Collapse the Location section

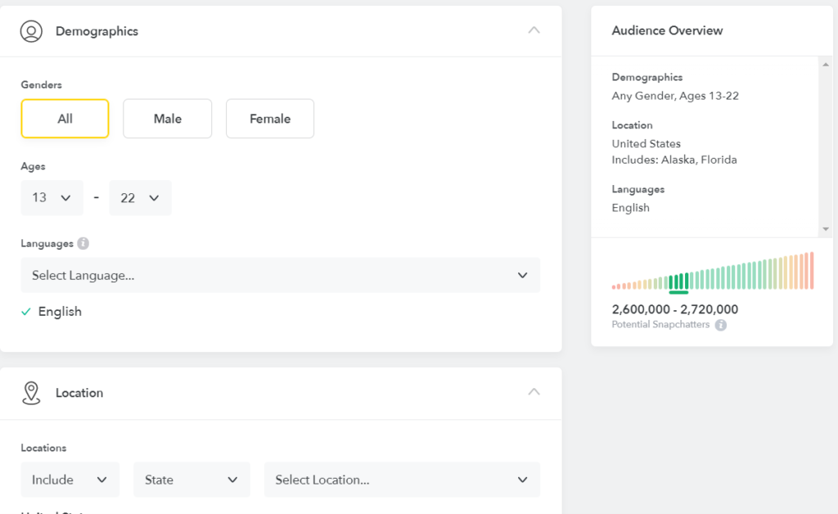(534, 392)
